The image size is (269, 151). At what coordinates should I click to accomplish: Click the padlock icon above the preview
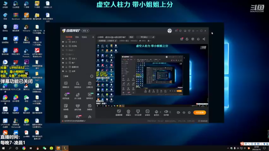(x=187, y=39)
